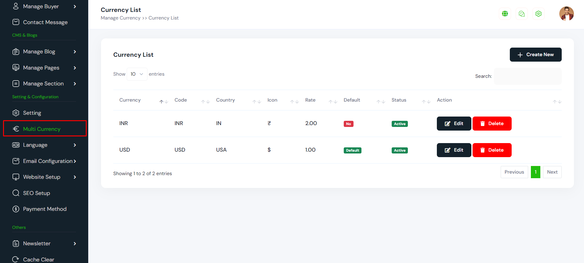Edit the INR currency row
This screenshot has height=263, width=584.
coord(454,124)
